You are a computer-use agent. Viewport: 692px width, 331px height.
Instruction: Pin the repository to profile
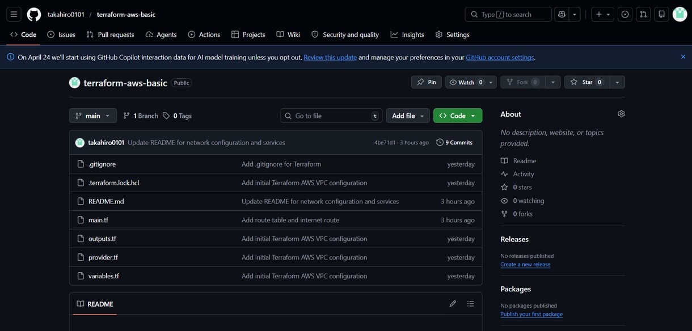pos(426,82)
